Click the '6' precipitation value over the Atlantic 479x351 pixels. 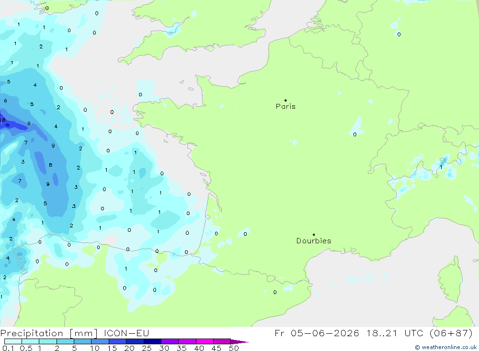pyautogui.click(x=5, y=101)
